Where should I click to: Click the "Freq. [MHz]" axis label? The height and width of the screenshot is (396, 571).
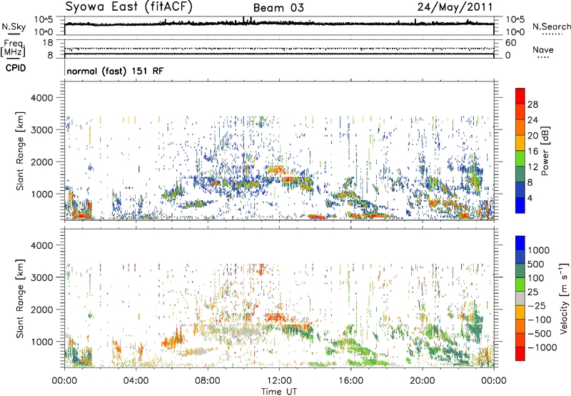pos(13,49)
